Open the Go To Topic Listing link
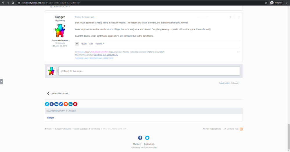 [x=58, y=93]
